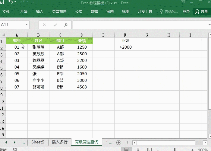Expand the formula bar with chevron
Screen dimensions: 211x151
coord(209,25)
